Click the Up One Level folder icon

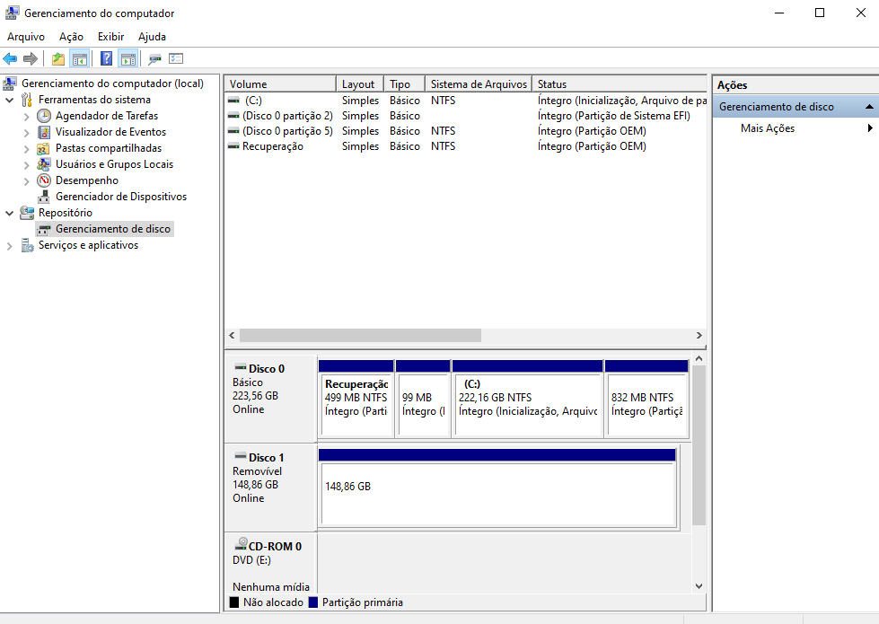coord(58,59)
